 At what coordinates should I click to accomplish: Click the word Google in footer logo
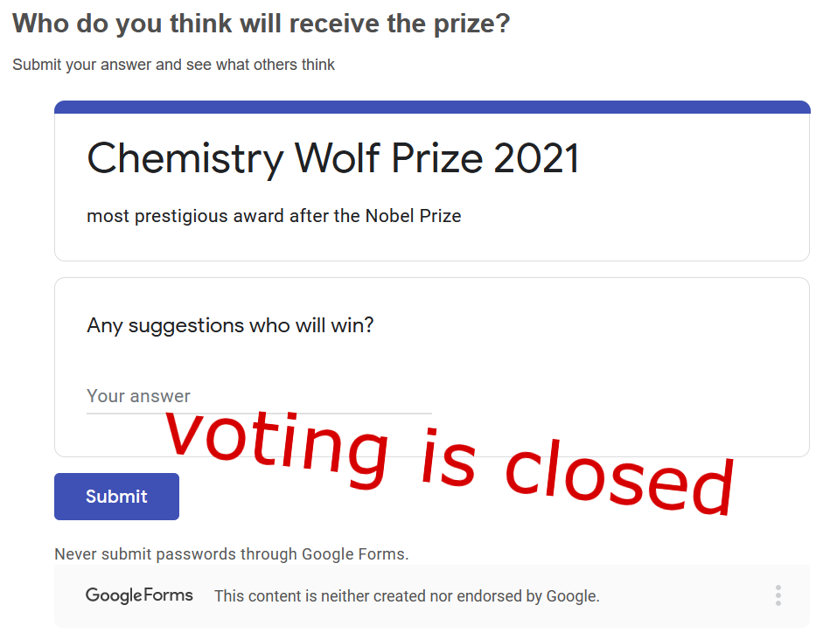pos(114,595)
